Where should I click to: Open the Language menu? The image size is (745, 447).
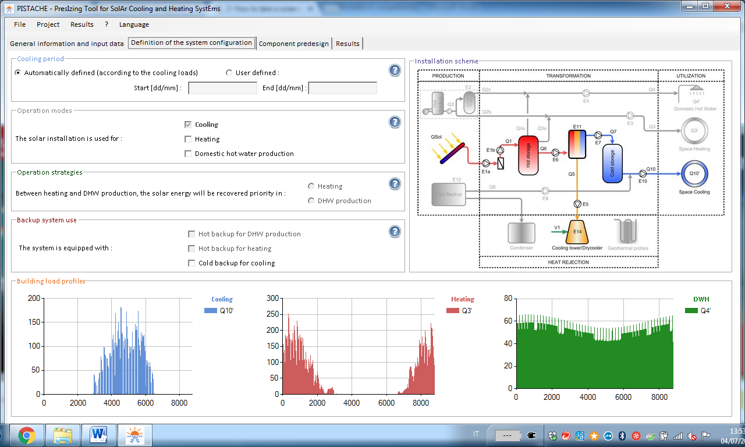pos(134,24)
